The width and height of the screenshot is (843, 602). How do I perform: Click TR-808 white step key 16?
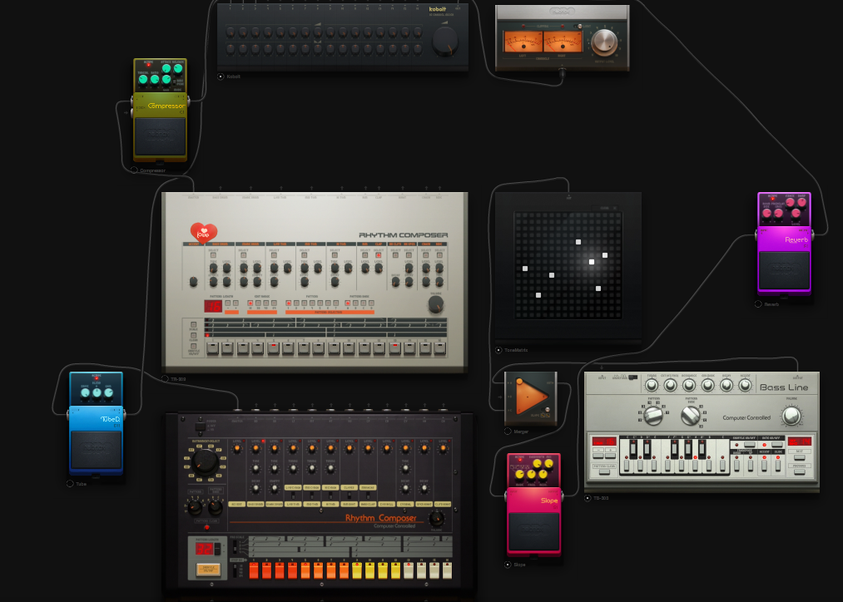448,570
